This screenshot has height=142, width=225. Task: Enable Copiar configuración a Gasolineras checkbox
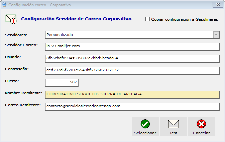coord(148,19)
